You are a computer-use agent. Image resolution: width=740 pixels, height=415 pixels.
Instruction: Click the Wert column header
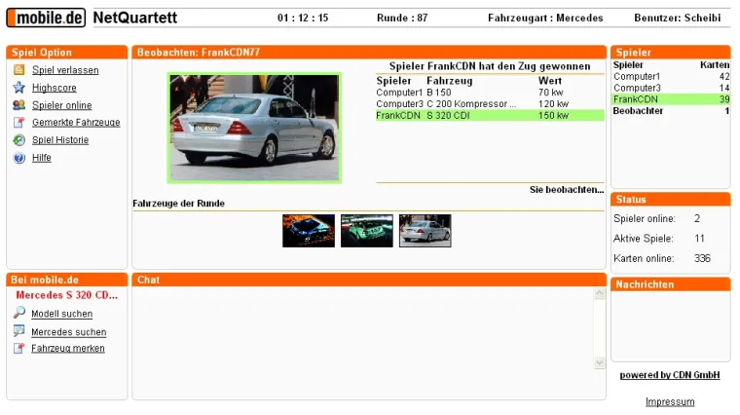tap(550, 81)
